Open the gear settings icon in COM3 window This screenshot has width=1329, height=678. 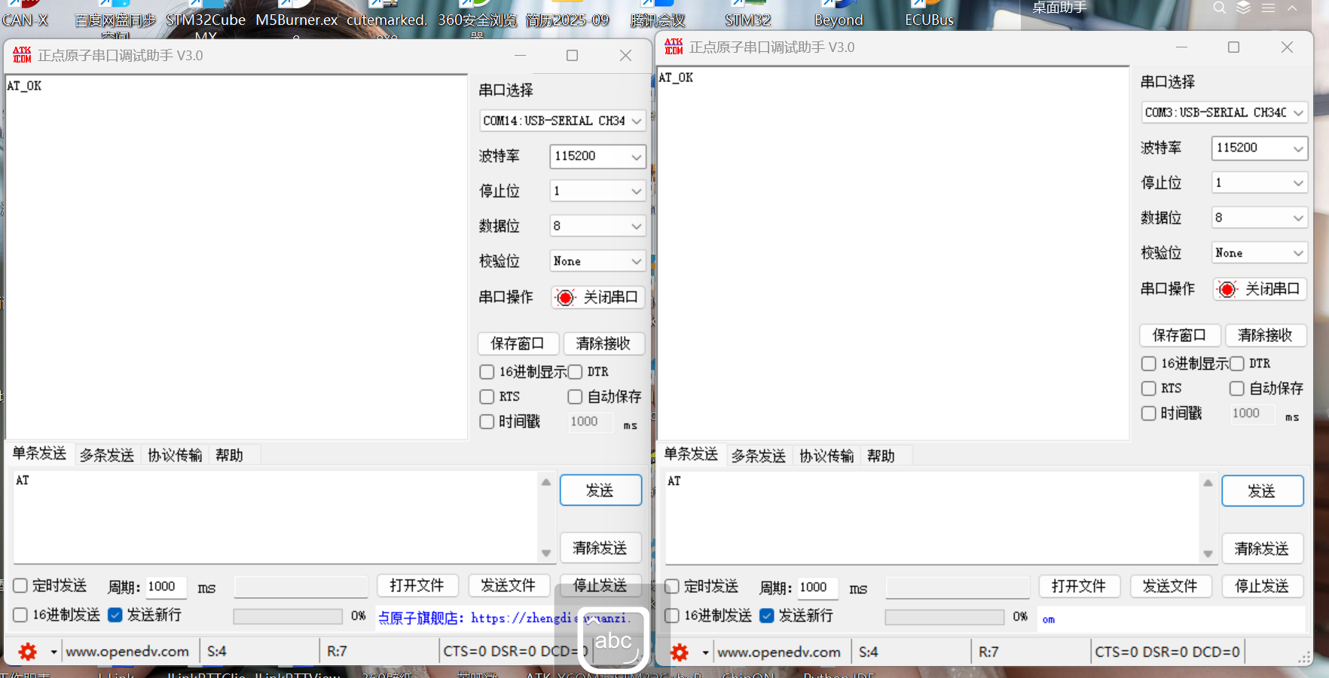pyautogui.click(x=680, y=652)
